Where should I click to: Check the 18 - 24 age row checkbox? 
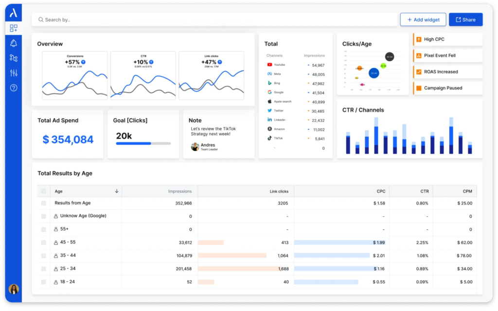tap(43, 282)
